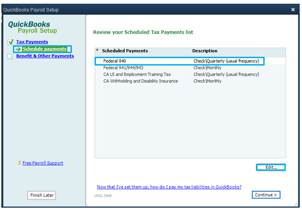Select the Schedule payments step

[x=44, y=49]
